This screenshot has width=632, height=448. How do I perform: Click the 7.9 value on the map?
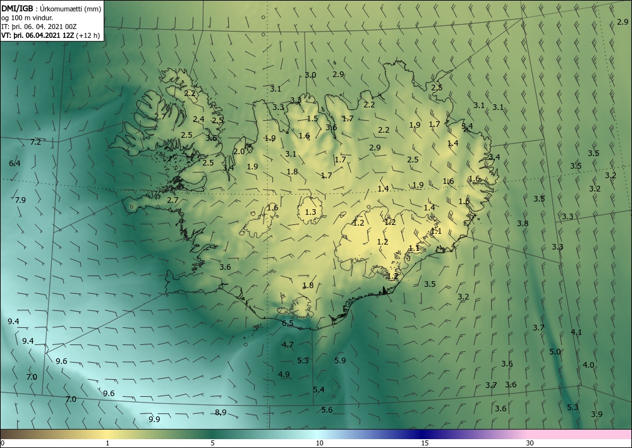[20, 200]
